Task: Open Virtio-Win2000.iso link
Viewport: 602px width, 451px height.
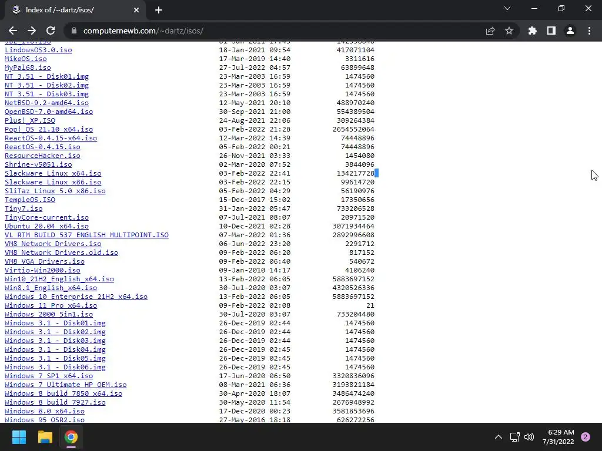Action: pyautogui.click(x=42, y=270)
